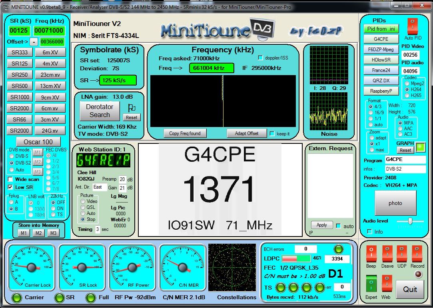
Task: Click the green Carrier LED
Action: (x=17, y=298)
